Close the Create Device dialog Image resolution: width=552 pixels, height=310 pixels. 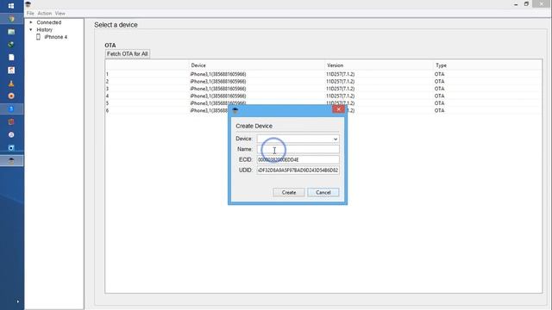click(338, 109)
